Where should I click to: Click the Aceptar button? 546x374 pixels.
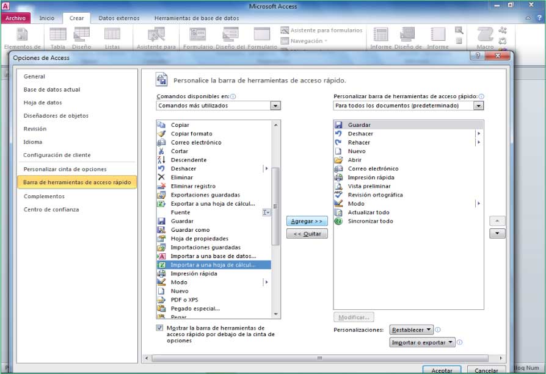[x=442, y=370]
